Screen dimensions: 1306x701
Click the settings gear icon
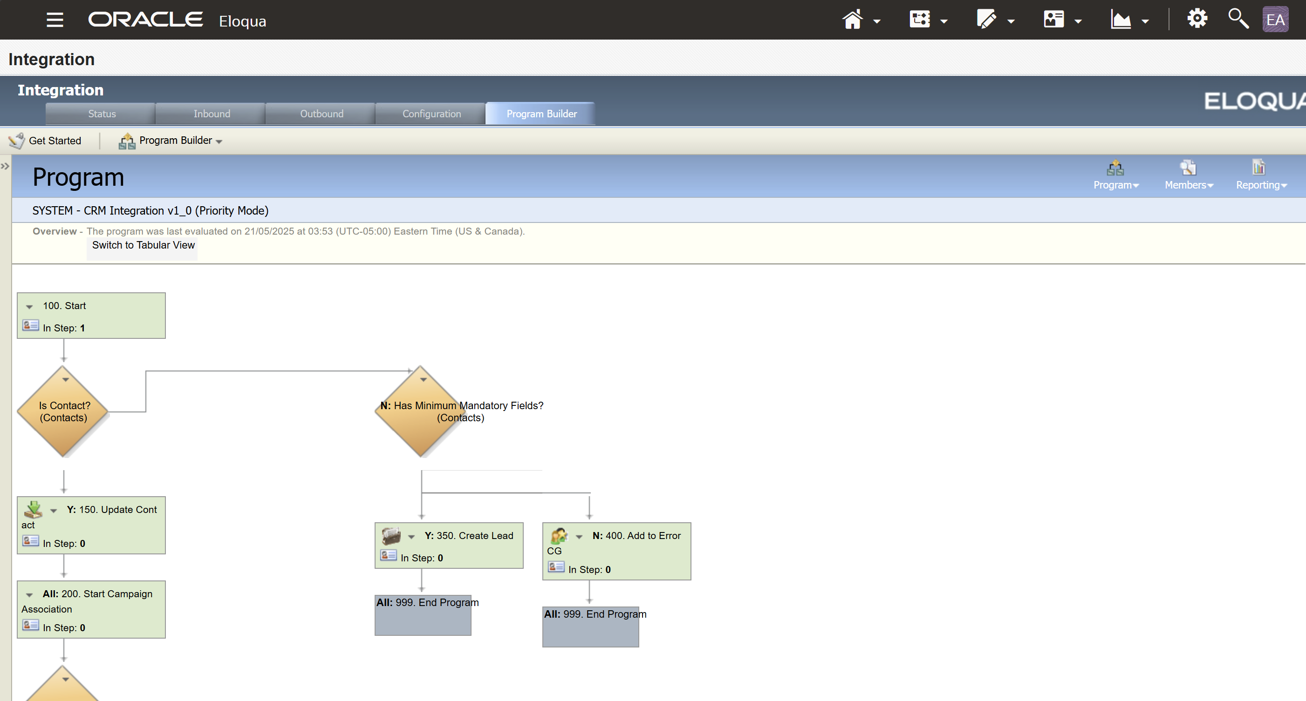pos(1197,18)
